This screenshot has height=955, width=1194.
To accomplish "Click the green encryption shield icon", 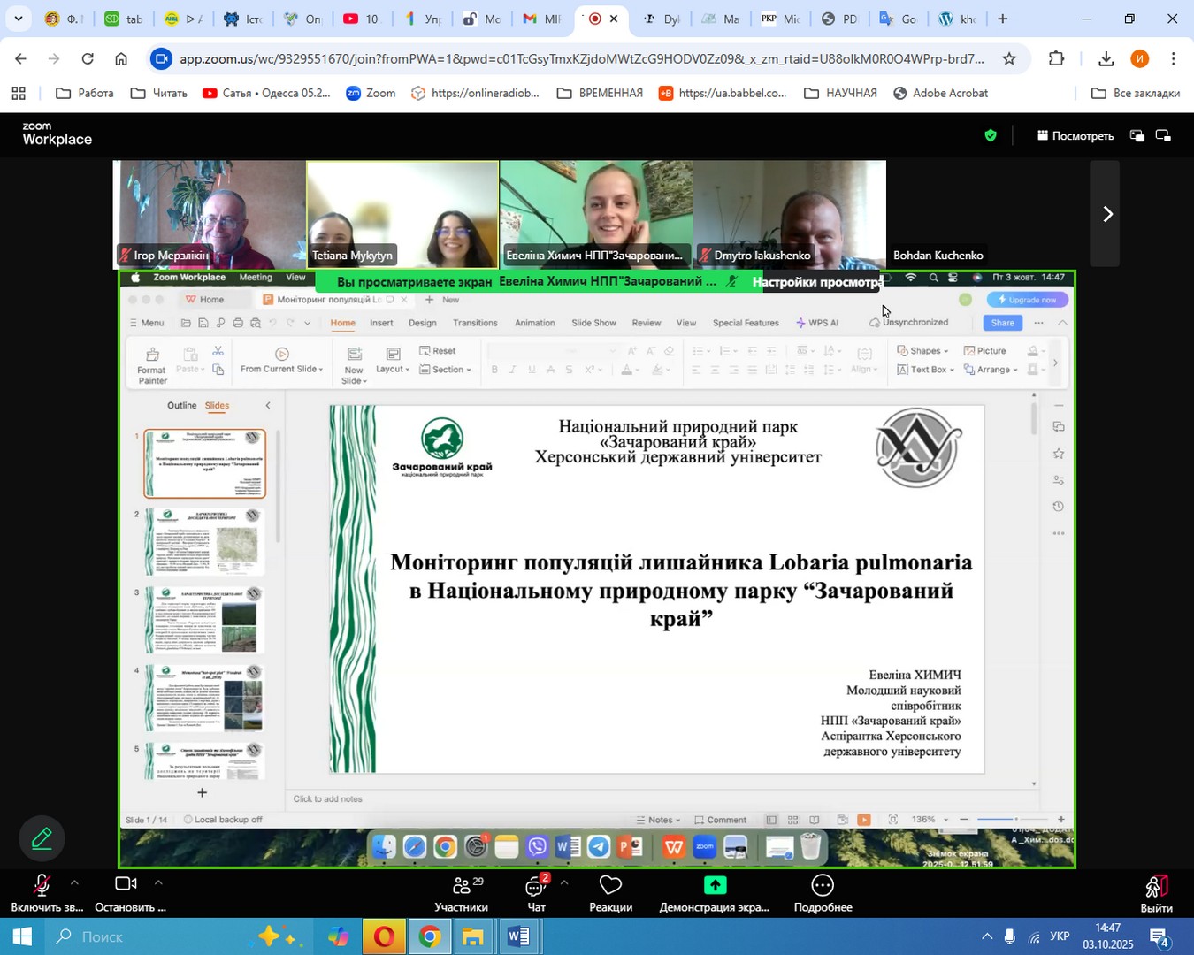I will point(991,135).
